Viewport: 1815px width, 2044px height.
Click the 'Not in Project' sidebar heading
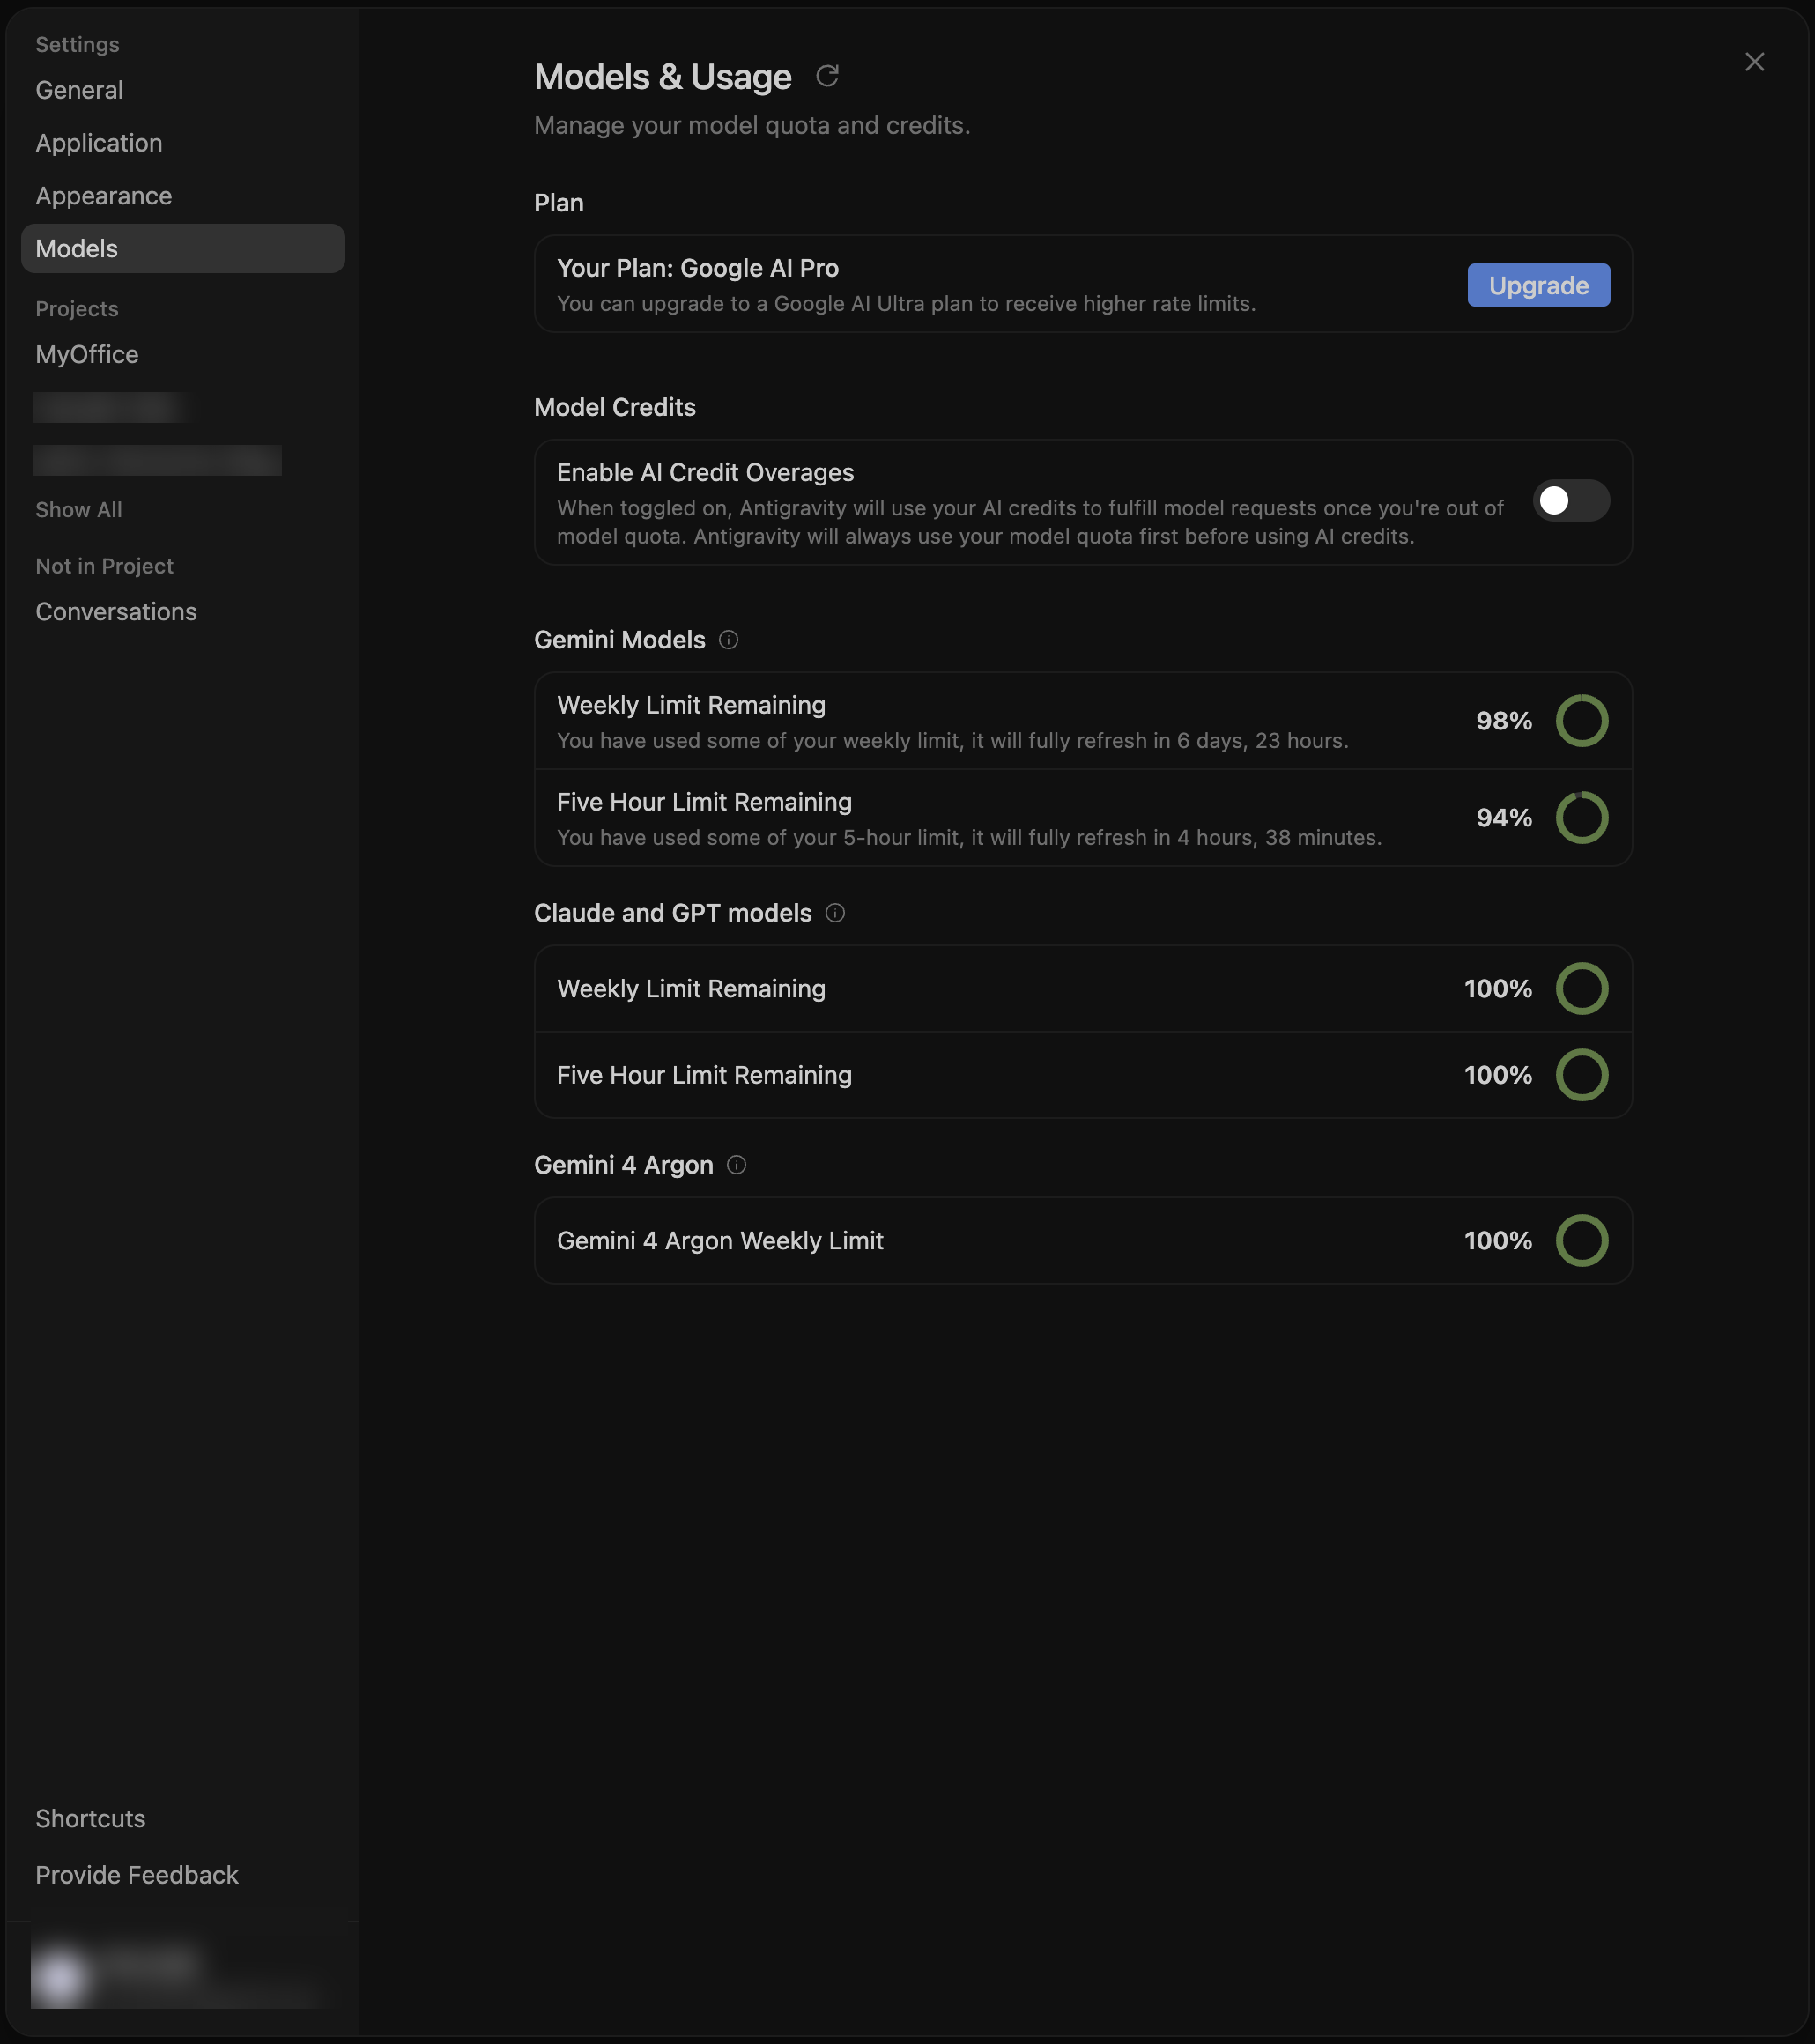[104, 566]
